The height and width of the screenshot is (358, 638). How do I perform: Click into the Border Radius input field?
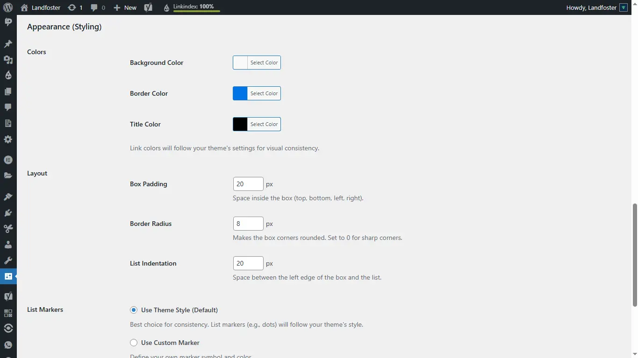[248, 224]
